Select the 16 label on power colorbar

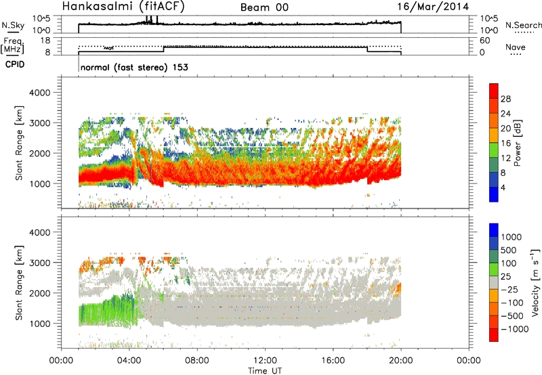(x=505, y=144)
